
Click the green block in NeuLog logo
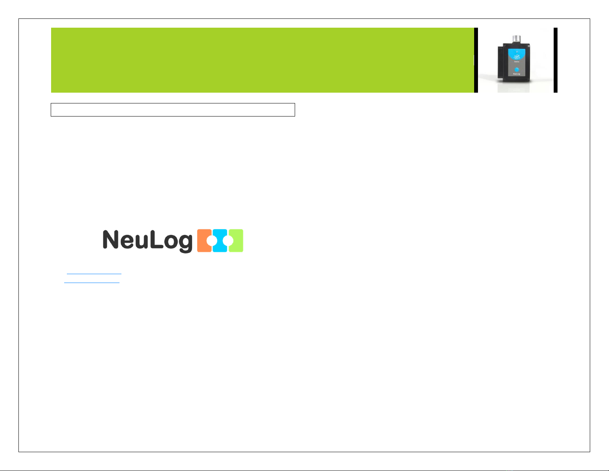[x=236, y=241]
